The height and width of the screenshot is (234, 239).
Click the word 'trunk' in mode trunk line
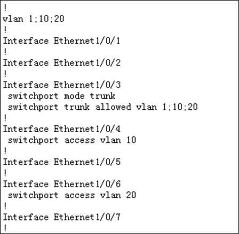pos(102,96)
